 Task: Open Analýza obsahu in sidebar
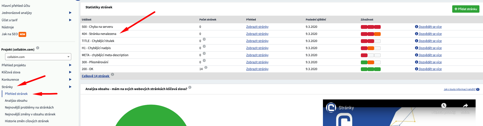[16, 100]
